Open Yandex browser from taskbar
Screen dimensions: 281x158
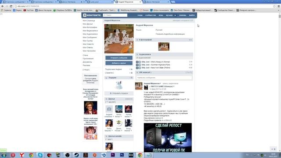(x=22, y=155)
